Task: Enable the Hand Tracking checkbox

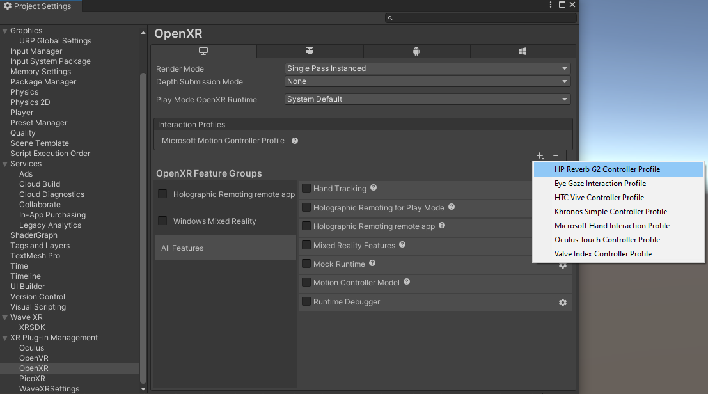Action: tap(307, 188)
